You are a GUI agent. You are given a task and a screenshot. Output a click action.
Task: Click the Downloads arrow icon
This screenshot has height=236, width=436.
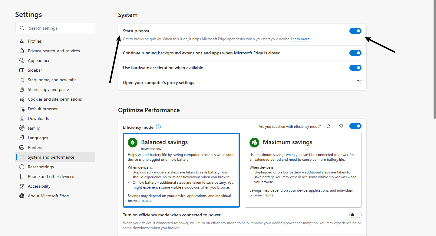[x=22, y=118]
